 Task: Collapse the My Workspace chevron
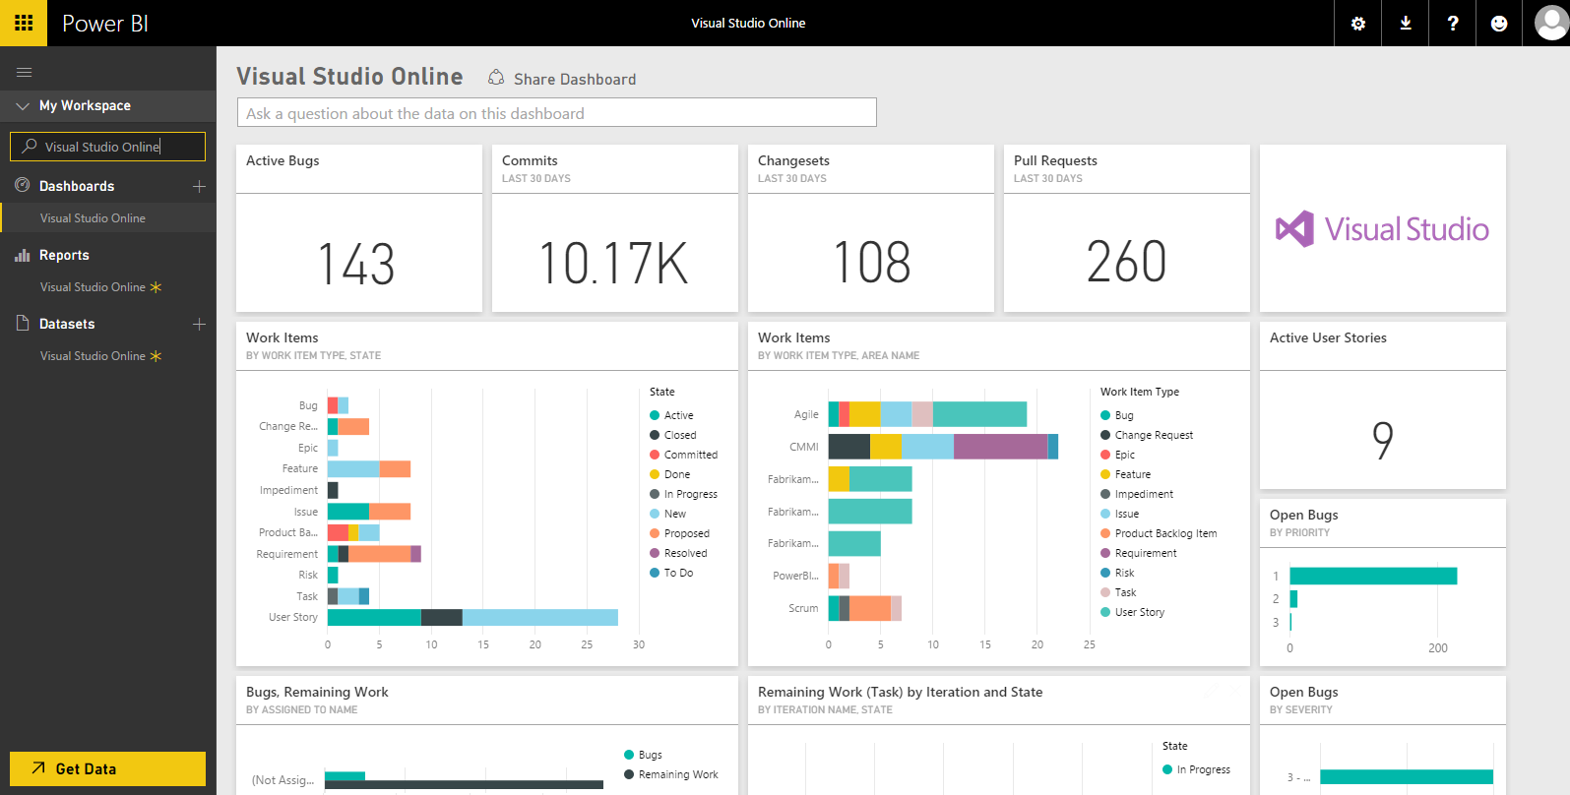[23, 105]
